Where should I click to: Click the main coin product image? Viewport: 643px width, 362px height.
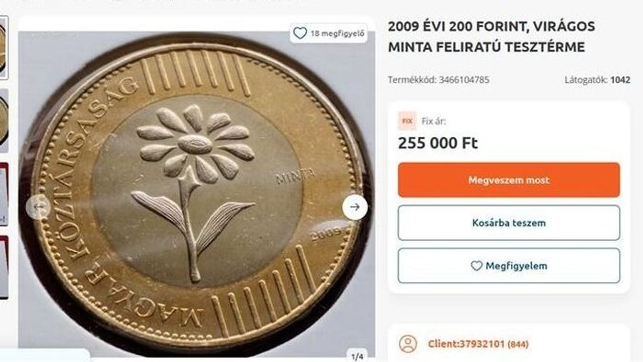click(x=197, y=193)
